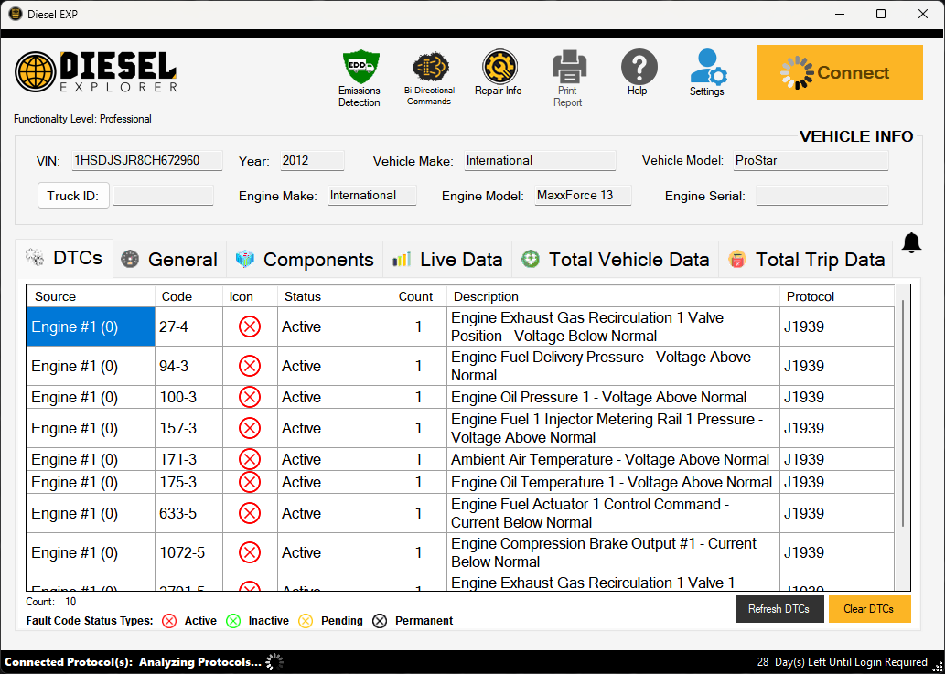This screenshot has height=674, width=945.
Task: Switch to the General tab
Action: point(169,260)
